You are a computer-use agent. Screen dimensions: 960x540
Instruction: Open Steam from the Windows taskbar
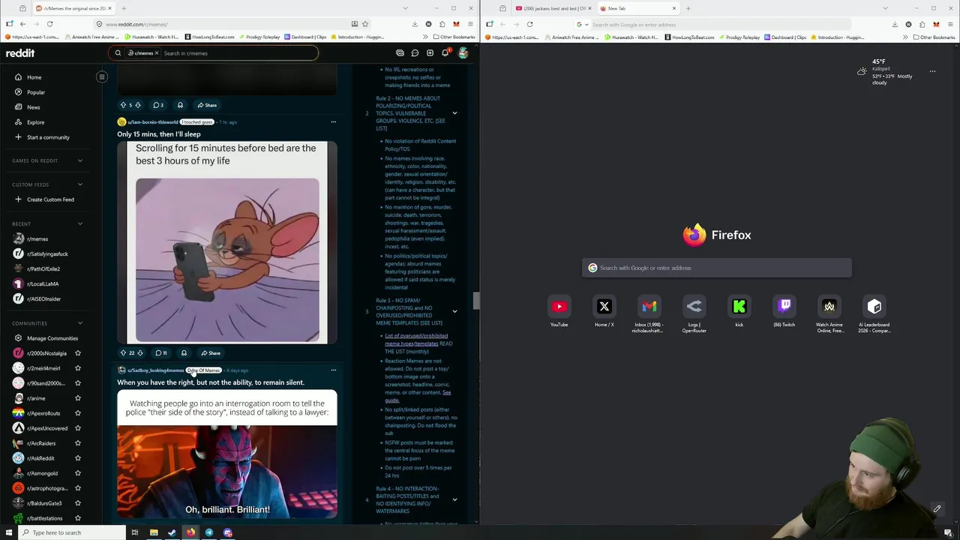tap(172, 532)
